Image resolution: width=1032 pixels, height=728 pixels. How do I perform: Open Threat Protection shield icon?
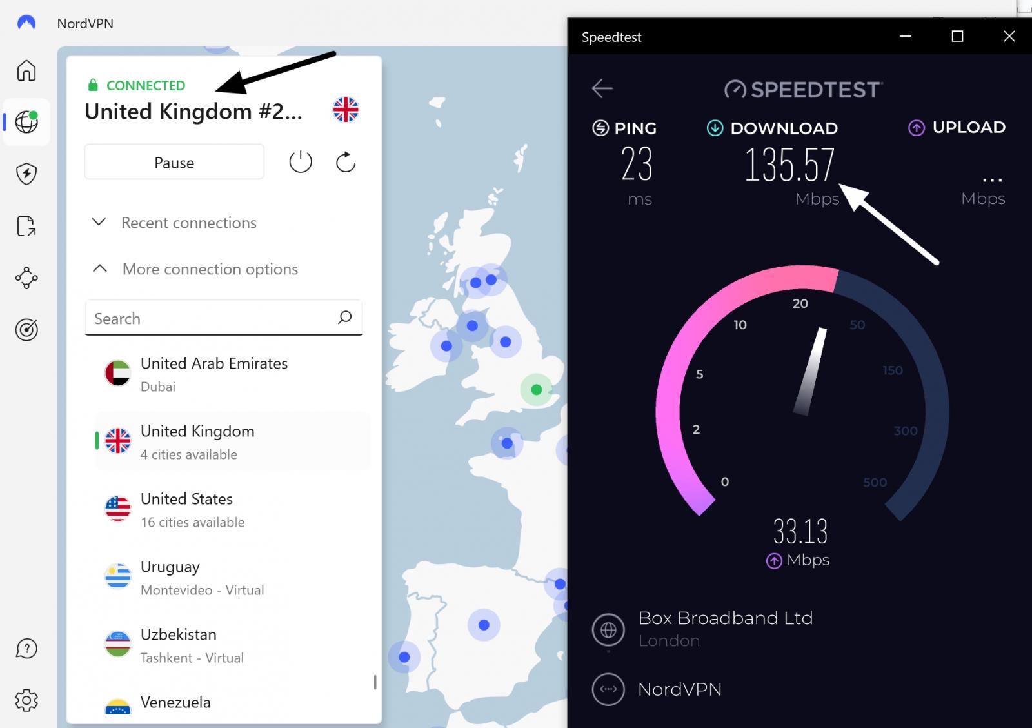coord(26,174)
